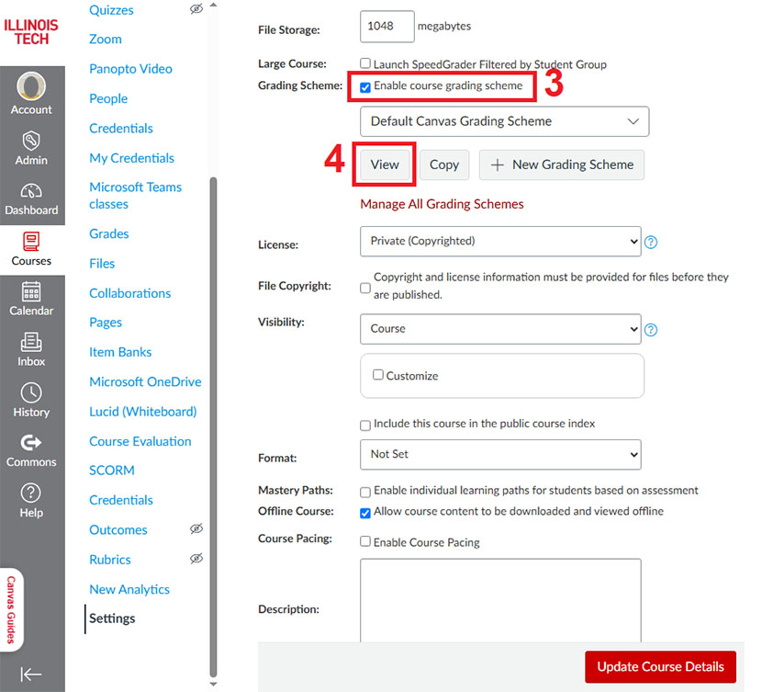Click help icon next to License

pyautogui.click(x=651, y=243)
